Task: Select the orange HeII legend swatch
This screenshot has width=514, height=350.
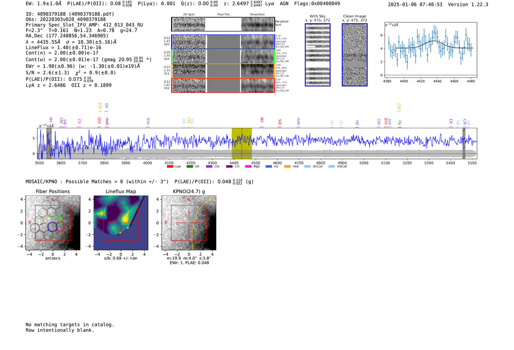Action: tap(287, 166)
